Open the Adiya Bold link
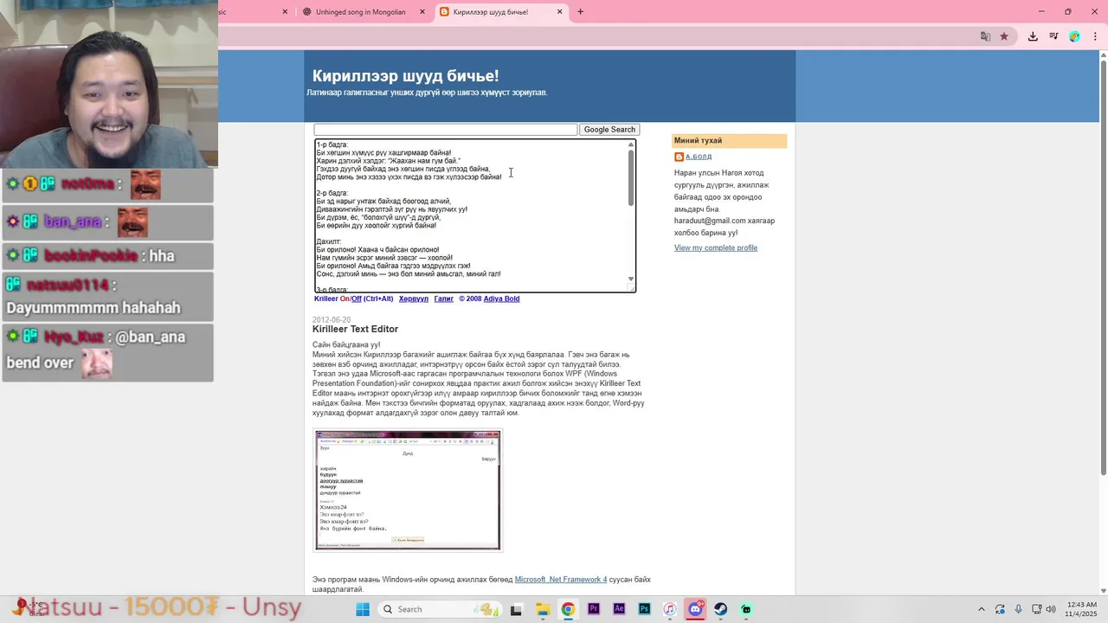The image size is (1108, 623). (501, 299)
